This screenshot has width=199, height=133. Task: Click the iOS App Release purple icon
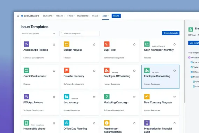click(27, 97)
